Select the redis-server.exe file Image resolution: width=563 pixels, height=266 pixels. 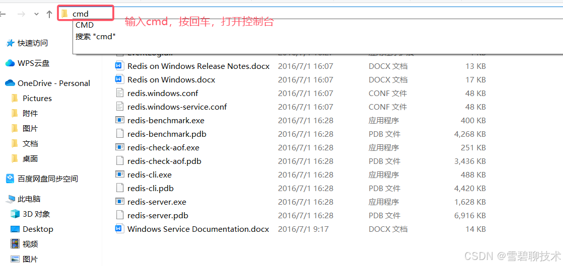click(157, 202)
